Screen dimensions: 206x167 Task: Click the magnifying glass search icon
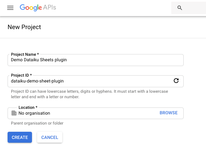click(180, 8)
